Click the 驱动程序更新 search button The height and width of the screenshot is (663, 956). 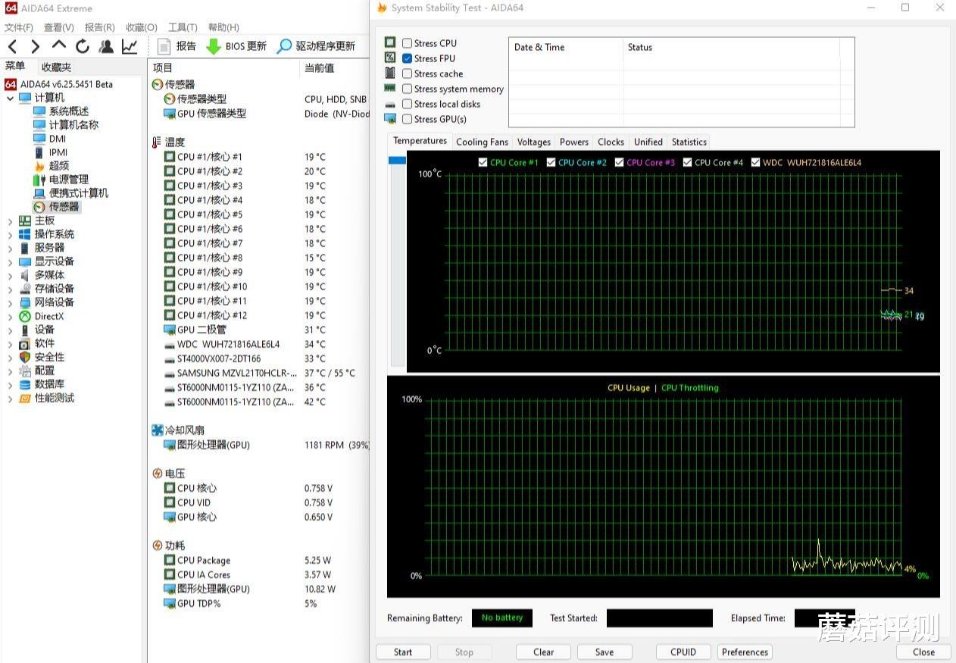click(x=316, y=46)
